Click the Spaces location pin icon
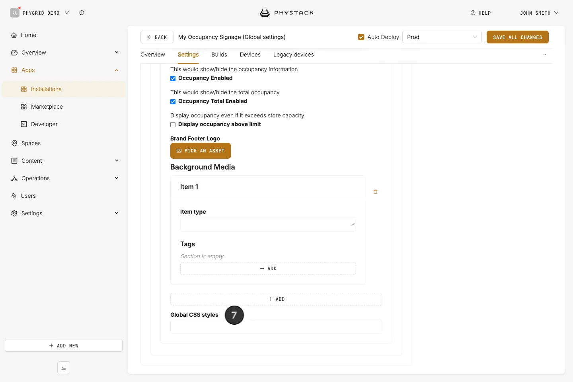 (x=14, y=143)
